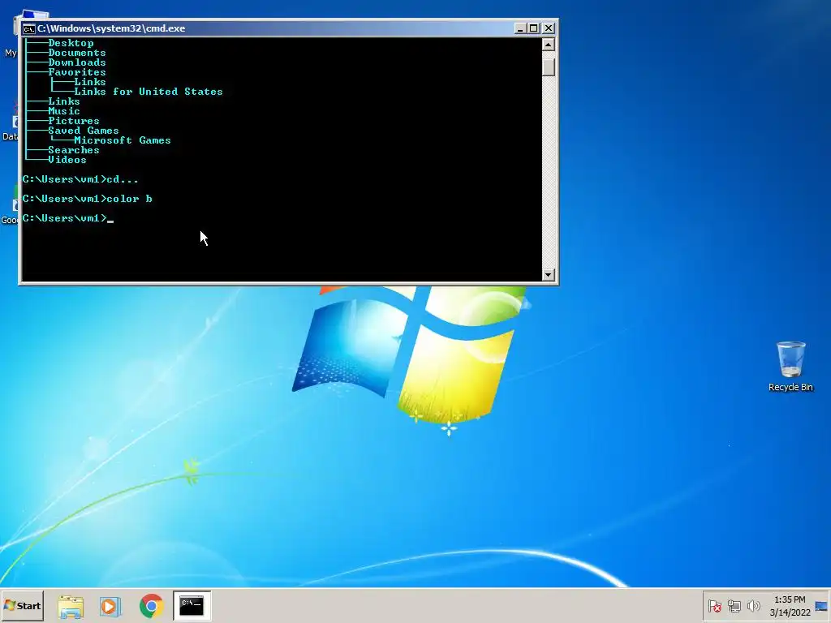831x623 pixels.
Task: Click the cmd.exe window title bar text
Action: [x=111, y=28]
